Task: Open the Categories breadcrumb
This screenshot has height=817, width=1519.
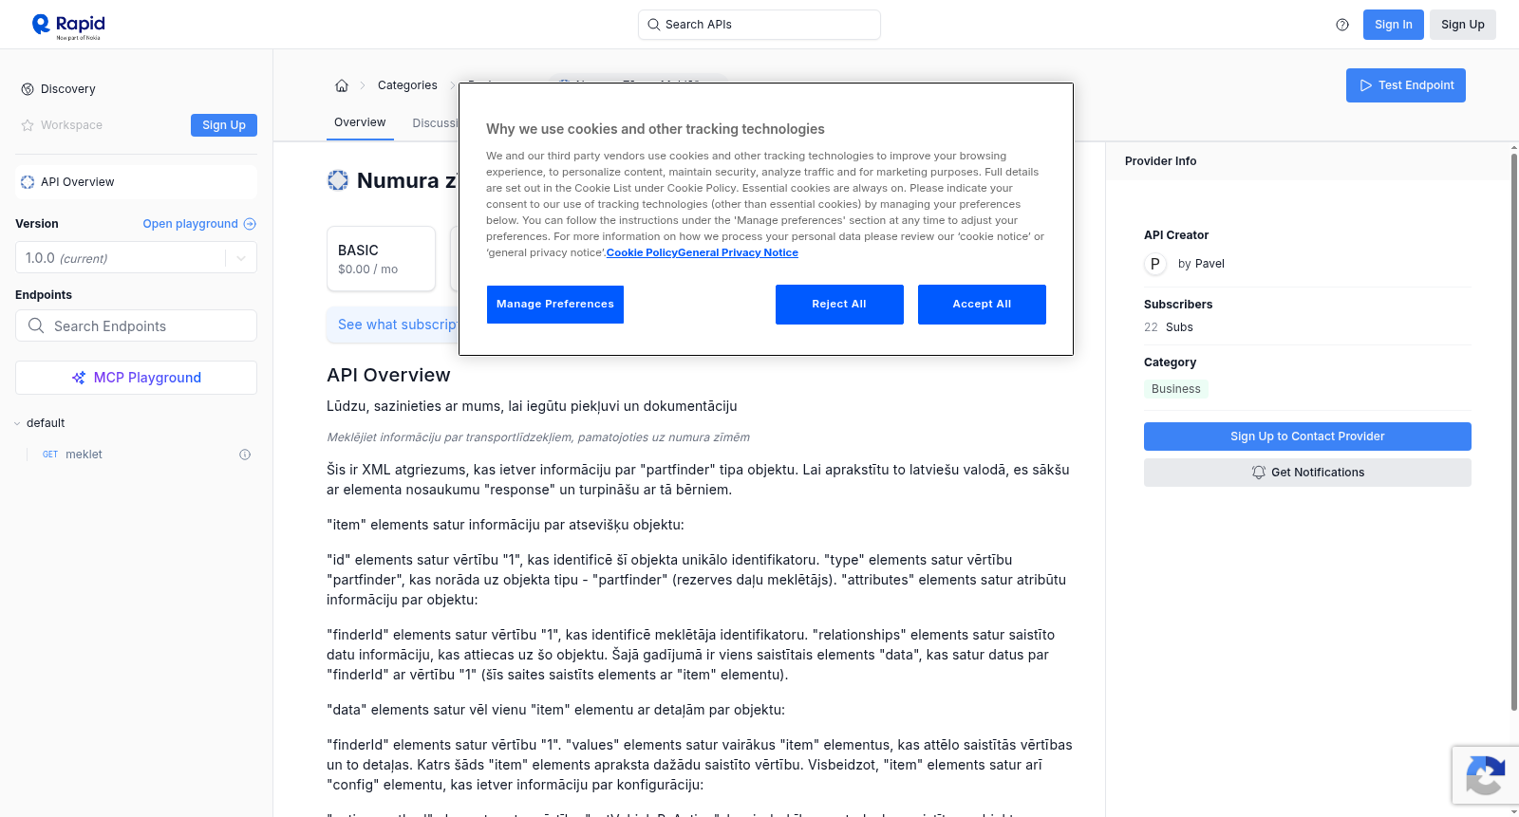Action: point(407,85)
